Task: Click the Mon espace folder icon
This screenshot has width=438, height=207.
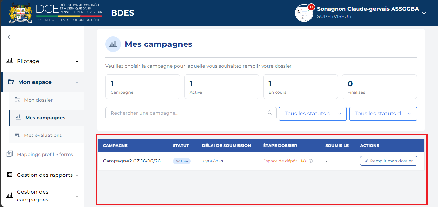Action: click(11, 82)
